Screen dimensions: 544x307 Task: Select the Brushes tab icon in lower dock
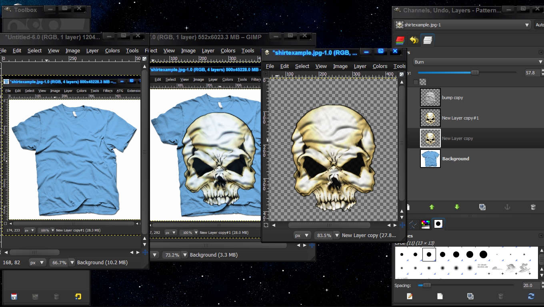[x=438, y=224]
